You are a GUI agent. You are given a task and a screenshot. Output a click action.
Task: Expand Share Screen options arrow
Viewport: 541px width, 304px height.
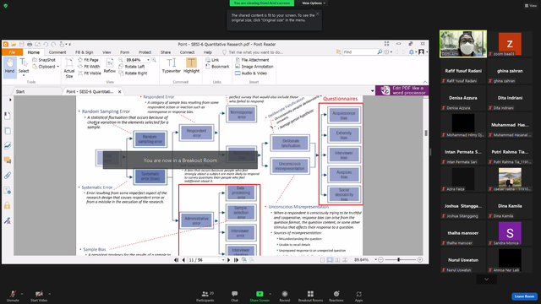click(x=270, y=294)
